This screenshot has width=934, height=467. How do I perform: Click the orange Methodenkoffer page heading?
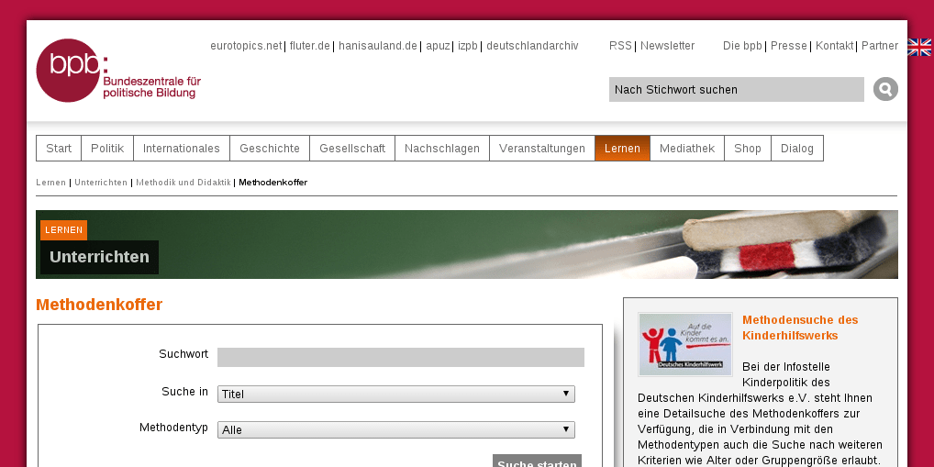(x=99, y=305)
